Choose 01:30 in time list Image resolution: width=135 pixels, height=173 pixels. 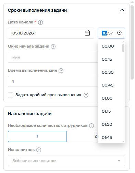click(x=110, y=124)
